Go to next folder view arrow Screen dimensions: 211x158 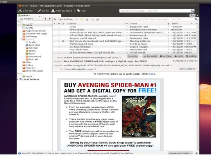[x=50, y=19]
